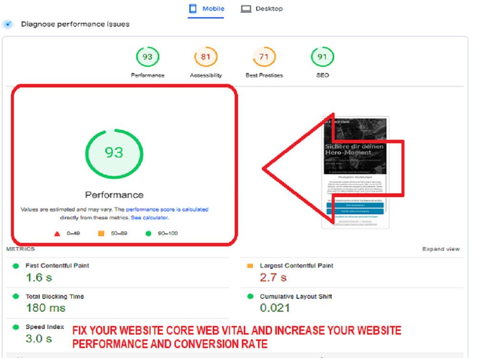The image size is (478, 358).
Task: Select the '2.7 s' metric value
Action: coord(273,278)
